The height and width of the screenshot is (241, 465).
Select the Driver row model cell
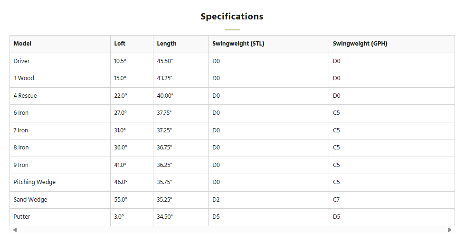click(x=60, y=61)
